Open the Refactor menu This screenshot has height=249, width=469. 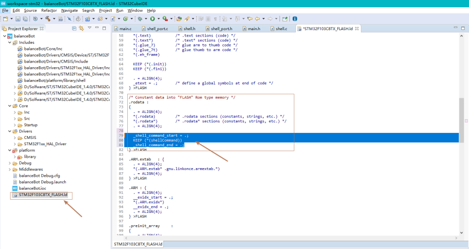[49, 10]
